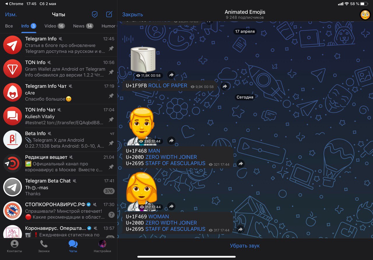This screenshot has width=373, height=260.
Task: Tap the Wi-Fi status icon
Action: (346, 4)
